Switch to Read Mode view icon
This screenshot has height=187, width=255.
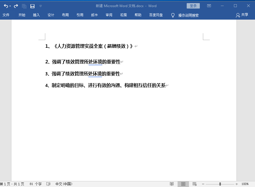click(172, 184)
